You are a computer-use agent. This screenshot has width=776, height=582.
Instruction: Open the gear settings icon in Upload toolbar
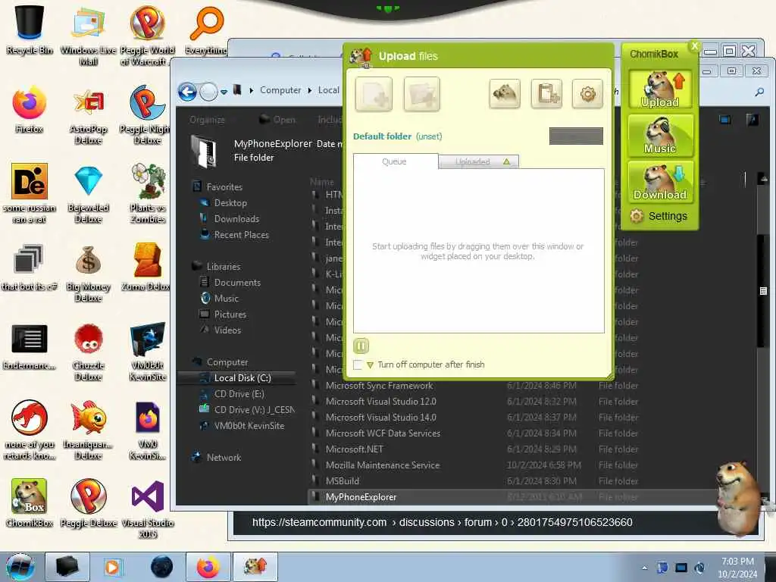click(587, 93)
